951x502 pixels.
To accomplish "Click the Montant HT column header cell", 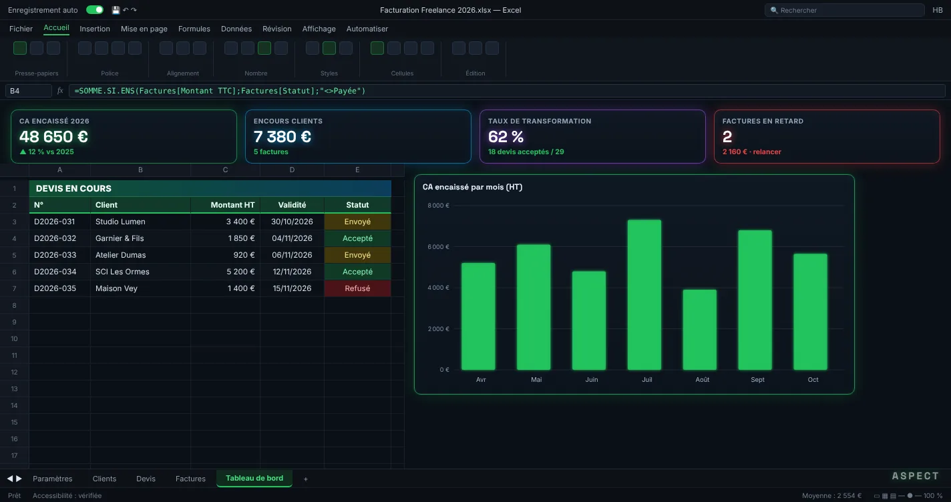I will point(226,205).
